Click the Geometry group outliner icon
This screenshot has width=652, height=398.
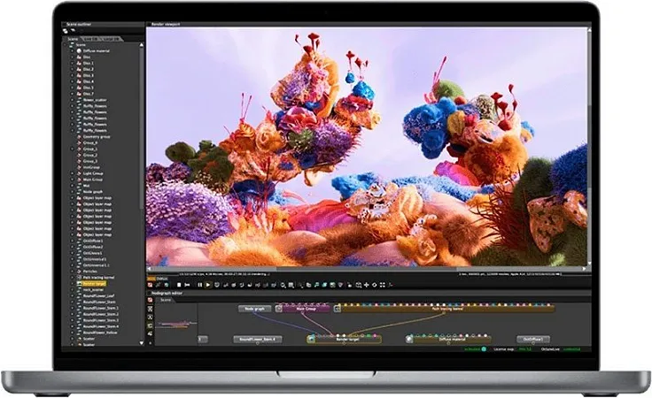coord(79,137)
